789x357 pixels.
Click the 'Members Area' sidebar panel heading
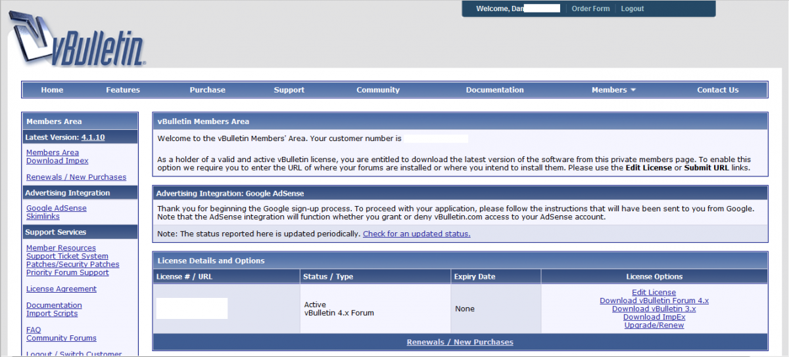pyautogui.click(x=54, y=121)
